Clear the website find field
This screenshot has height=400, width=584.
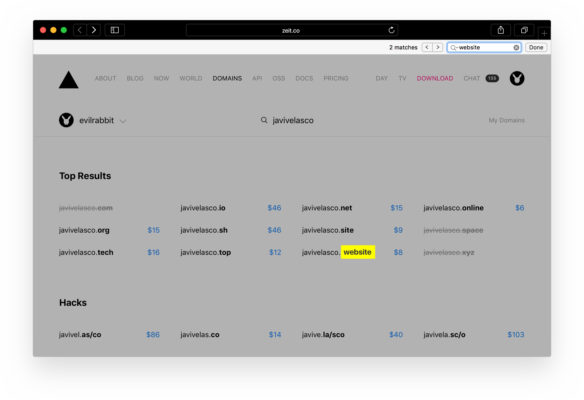pos(516,47)
